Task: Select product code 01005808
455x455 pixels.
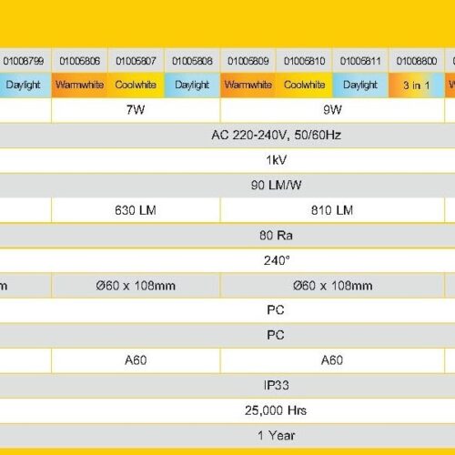Action: (192, 61)
